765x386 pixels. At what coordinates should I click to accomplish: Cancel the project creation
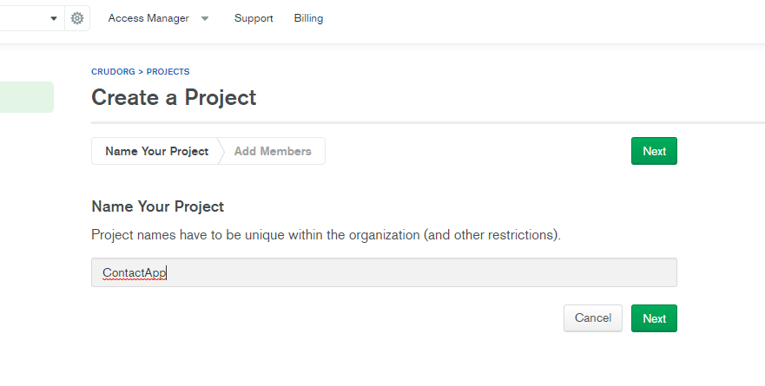(593, 318)
